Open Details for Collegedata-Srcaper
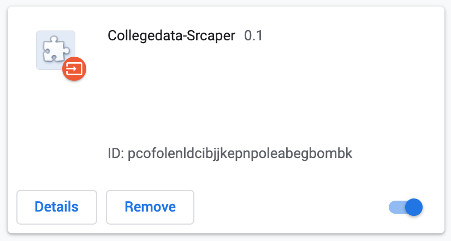Image resolution: width=451 pixels, height=241 pixels. (57, 207)
